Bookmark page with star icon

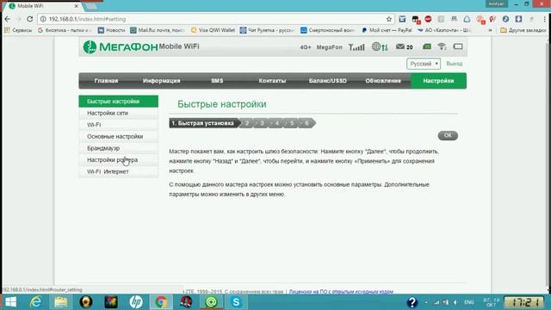(x=388, y=19)
